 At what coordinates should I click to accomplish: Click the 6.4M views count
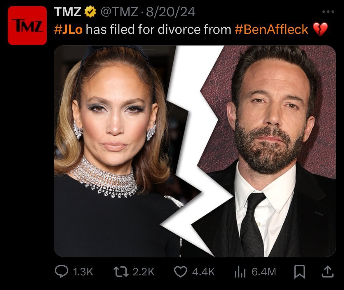pyautogui.click(x=264, y=272)
